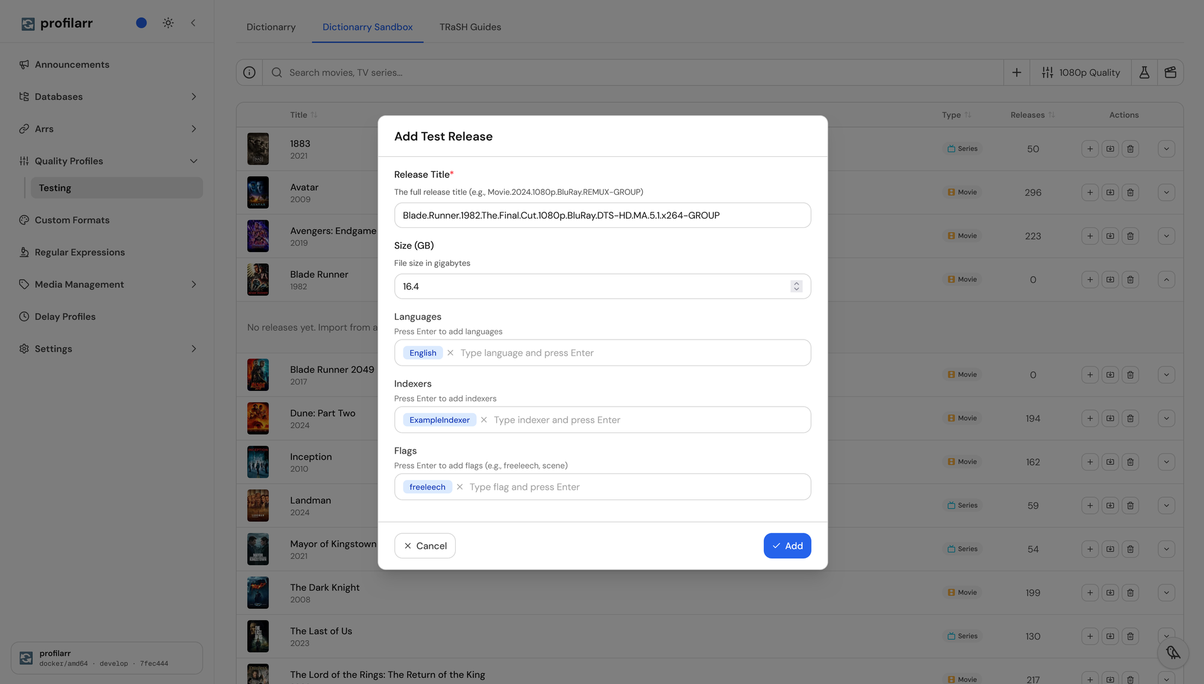Image resolution: width=1204 pixels, height=684 pixels.
Task: Remove the ExampleIndexer tag
Action: point(484,420)
